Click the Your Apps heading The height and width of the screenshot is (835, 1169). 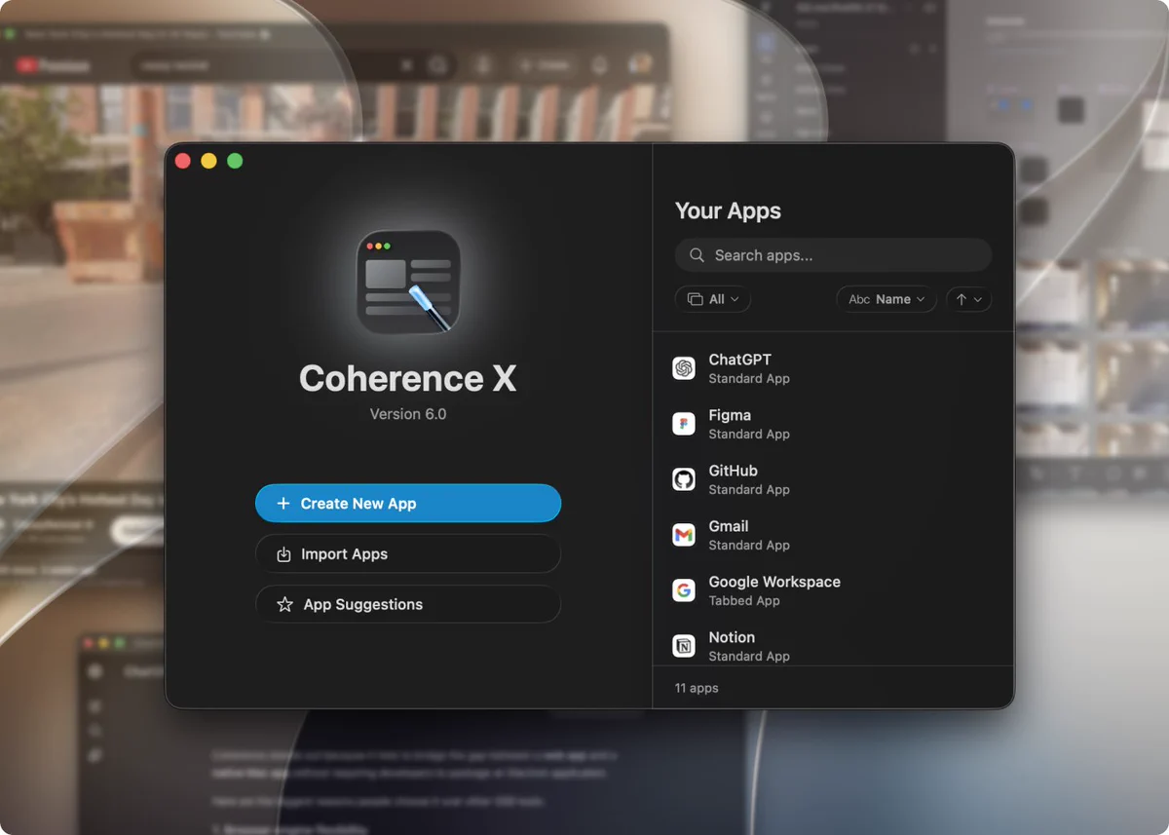[x=728, y=211]
